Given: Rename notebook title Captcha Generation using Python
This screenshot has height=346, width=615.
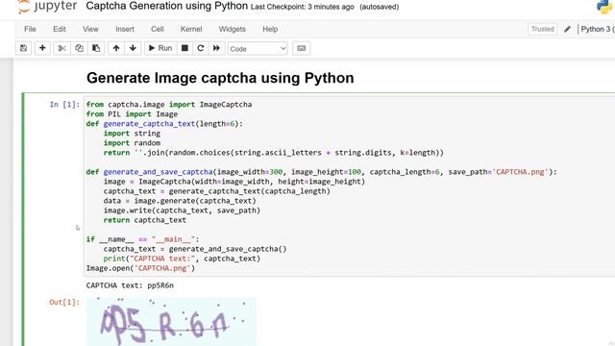Looking at the screenshot, I should tap(166, 7).
